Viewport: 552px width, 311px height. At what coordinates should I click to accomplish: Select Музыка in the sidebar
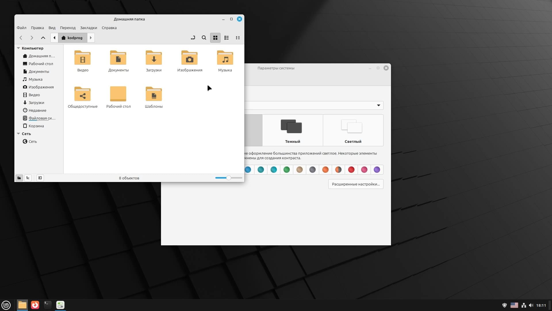click(39, 79)
